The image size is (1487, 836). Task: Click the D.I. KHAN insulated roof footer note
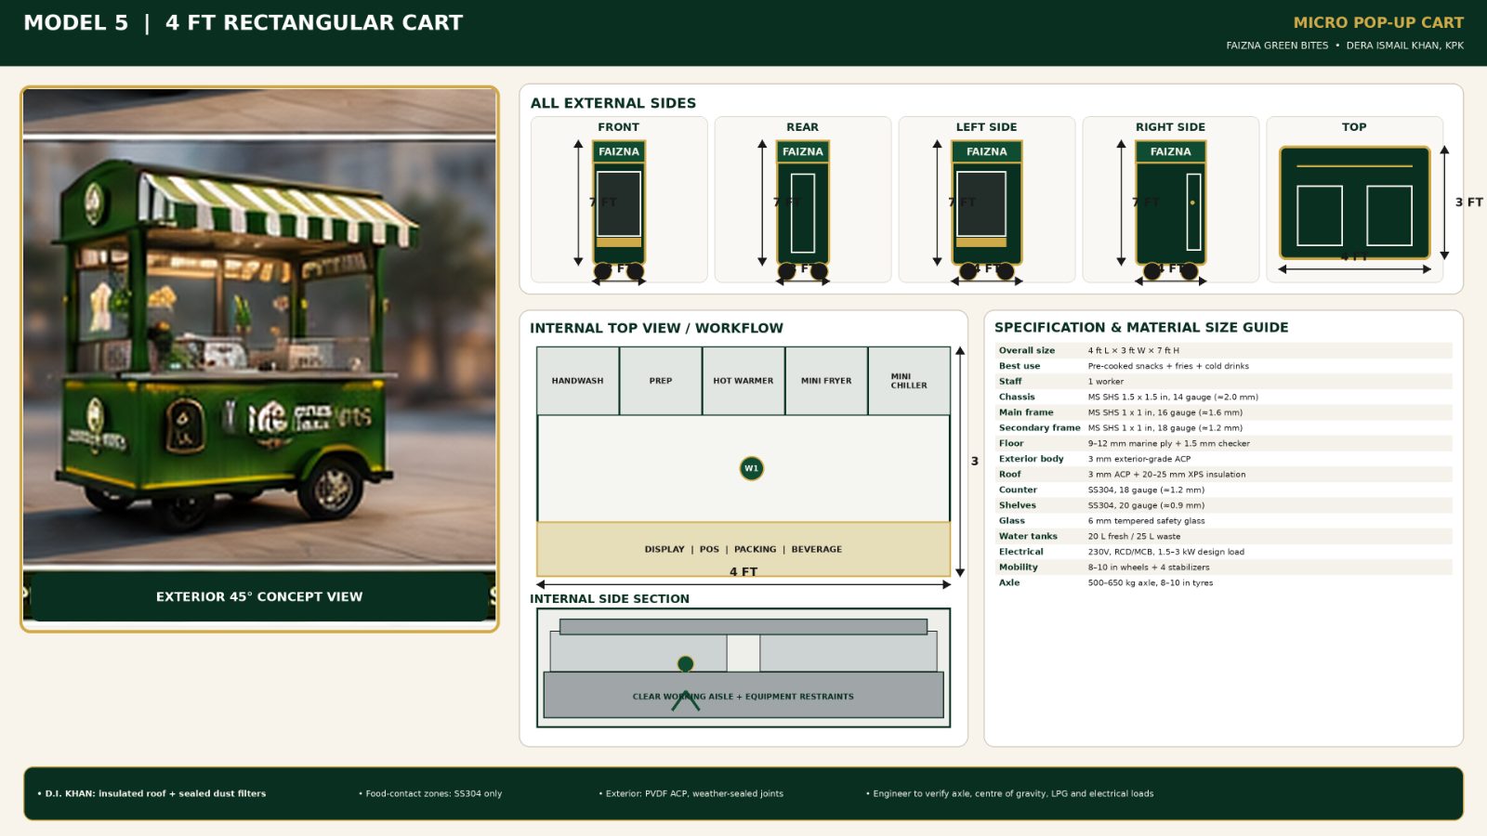pos(151,793)
